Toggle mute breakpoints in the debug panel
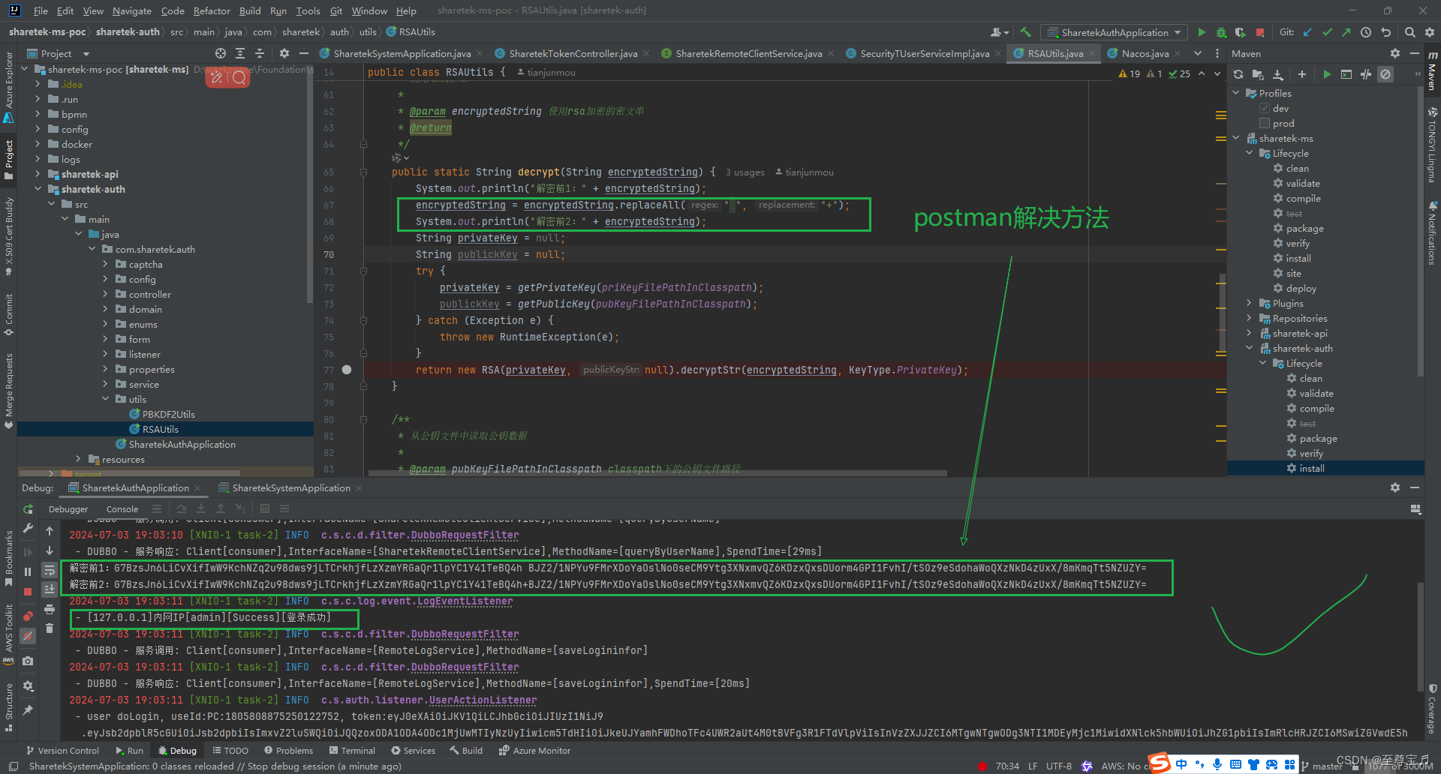This screenshot has height=774, width=1441. (28, 636)
